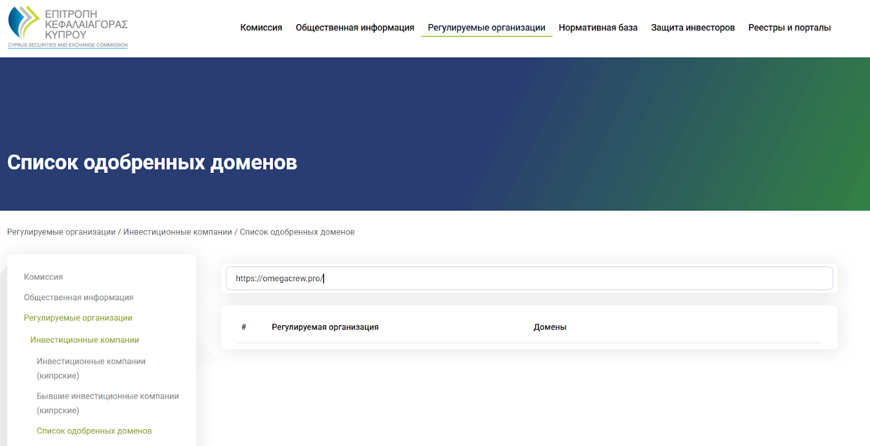
Task: Follow the Инвестиционные компании breadcrumb link
Action: tap(178, 232)
